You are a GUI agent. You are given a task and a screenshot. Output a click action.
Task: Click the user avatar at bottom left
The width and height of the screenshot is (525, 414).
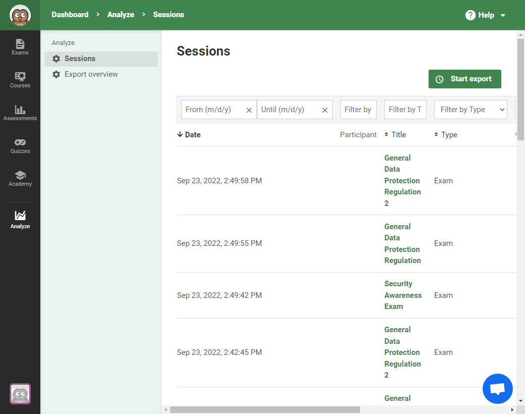click(x=20, y=394)
